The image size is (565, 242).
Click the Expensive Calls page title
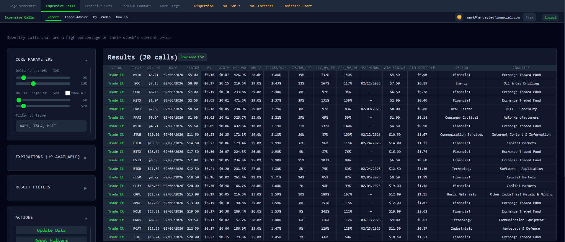coord(19,17)
